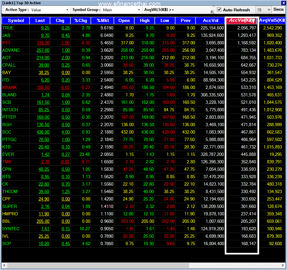Viewport: 287px width, 270px height.
Task: Select the TMB symbol
Action: pyautogui.click(x=7, y=162)
